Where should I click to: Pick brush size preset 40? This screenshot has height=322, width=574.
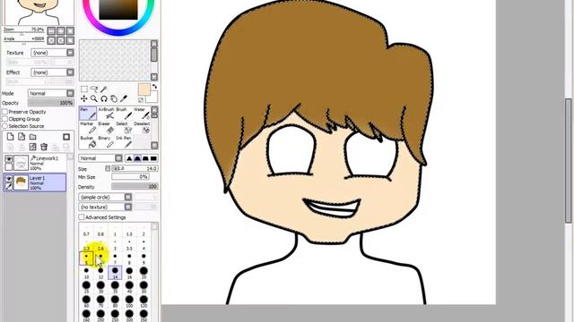(x=129, y=288)
